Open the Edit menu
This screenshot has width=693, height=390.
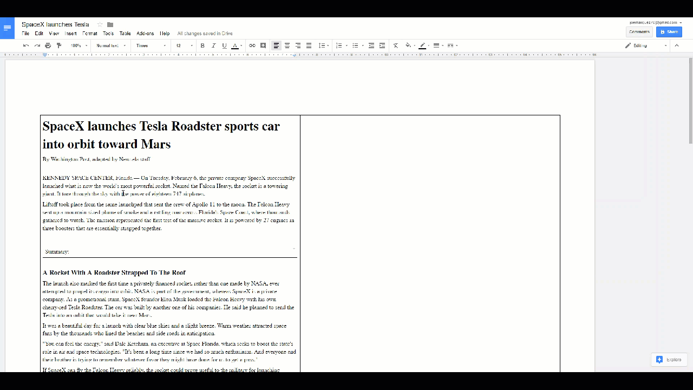point(39,34)
